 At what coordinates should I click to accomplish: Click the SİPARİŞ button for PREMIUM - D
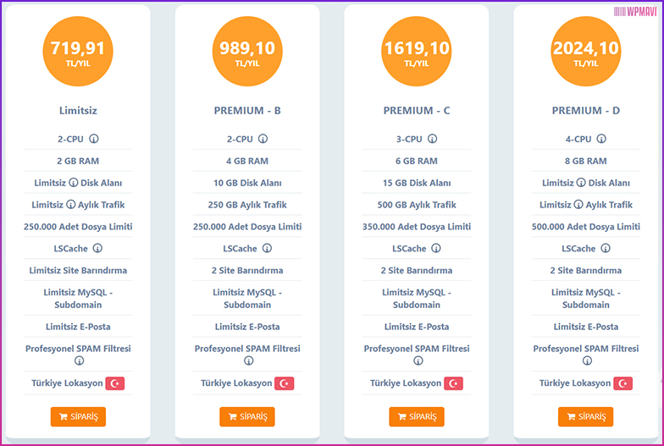pos(585,416)
